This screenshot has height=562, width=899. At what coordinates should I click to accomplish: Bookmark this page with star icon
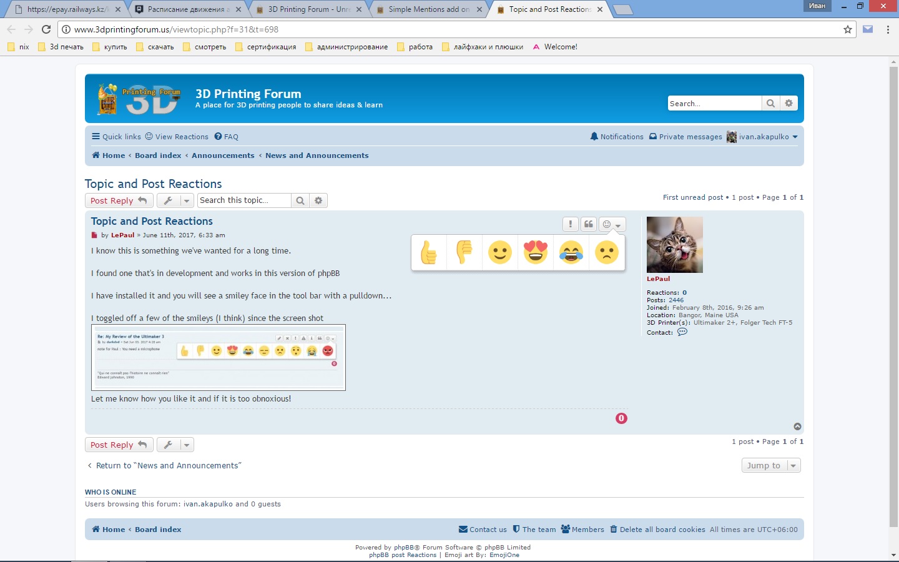(x=848, y=29)
